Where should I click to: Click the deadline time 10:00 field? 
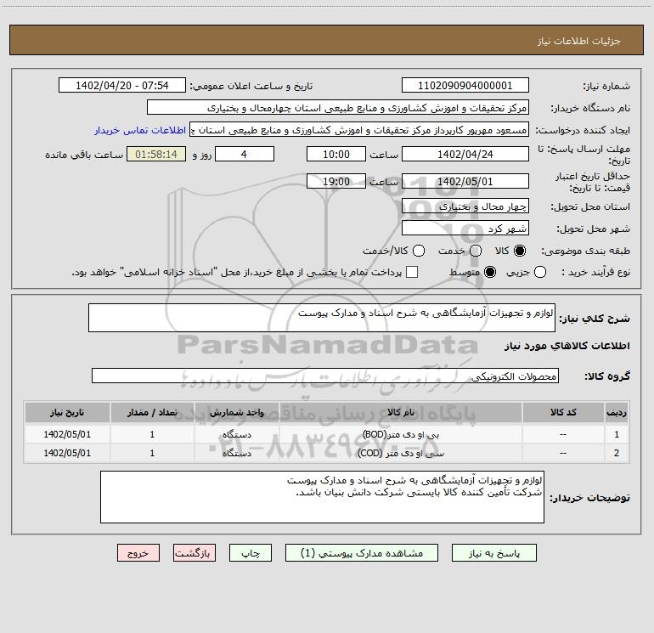tap(336, 154)
